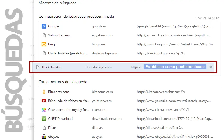
Task: Select the Bing engine name
Action: tap(52, 44)
